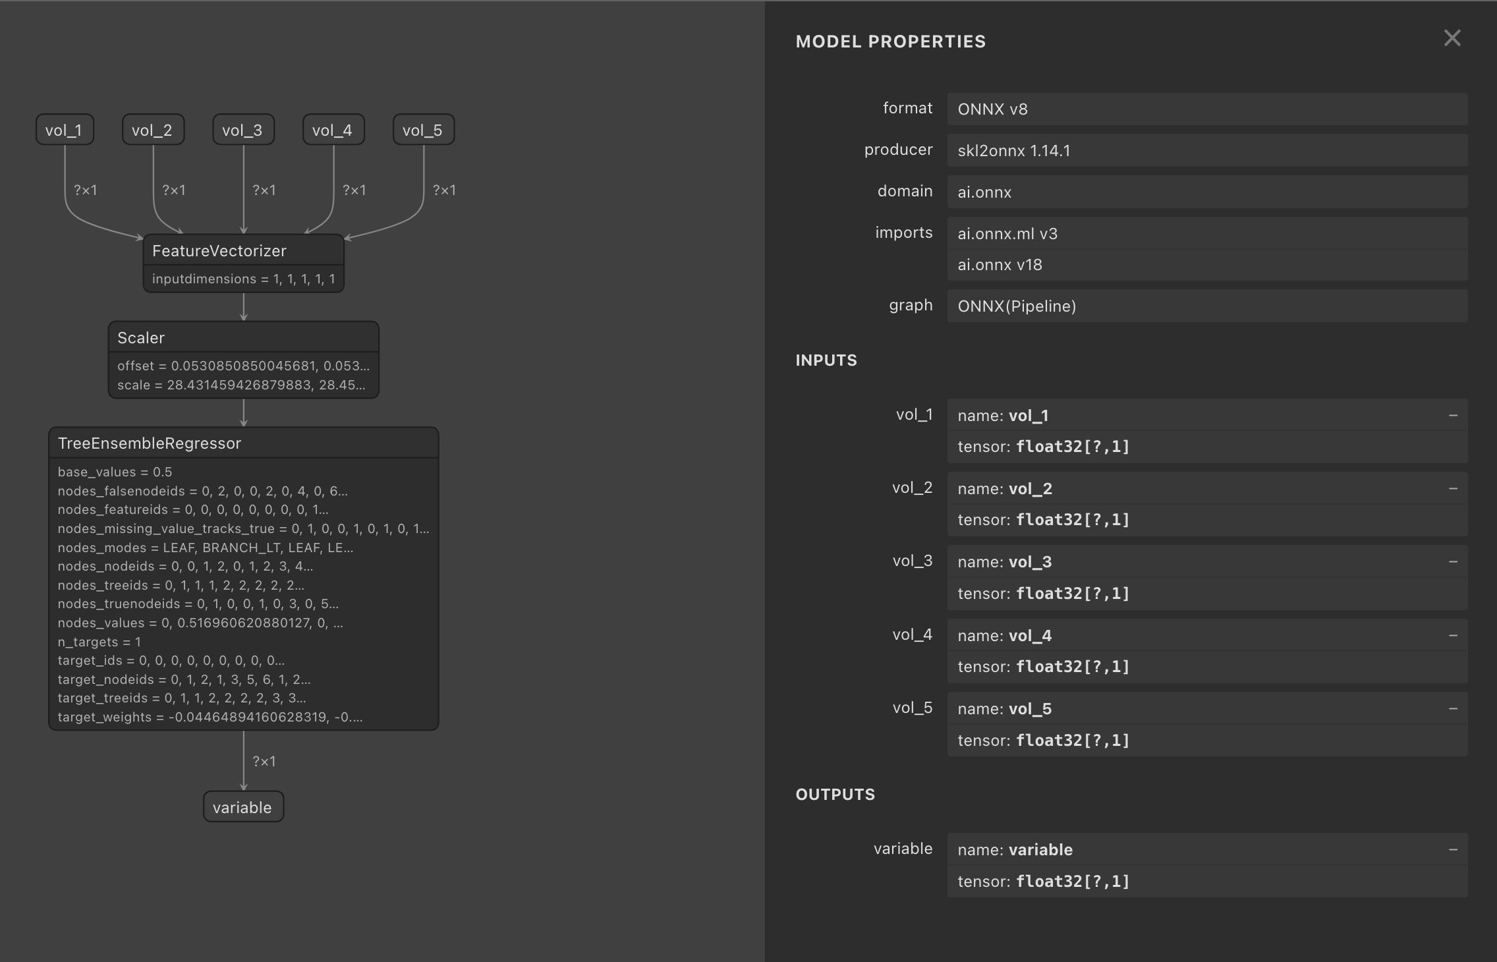Click the target_treeids attribute row
Viewport: 1497px width, 962px height.
click(181, 698)
